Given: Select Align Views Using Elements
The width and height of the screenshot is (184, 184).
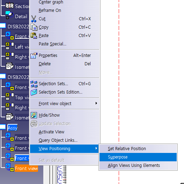Looking at the screenshot, I should coord(134,165).
